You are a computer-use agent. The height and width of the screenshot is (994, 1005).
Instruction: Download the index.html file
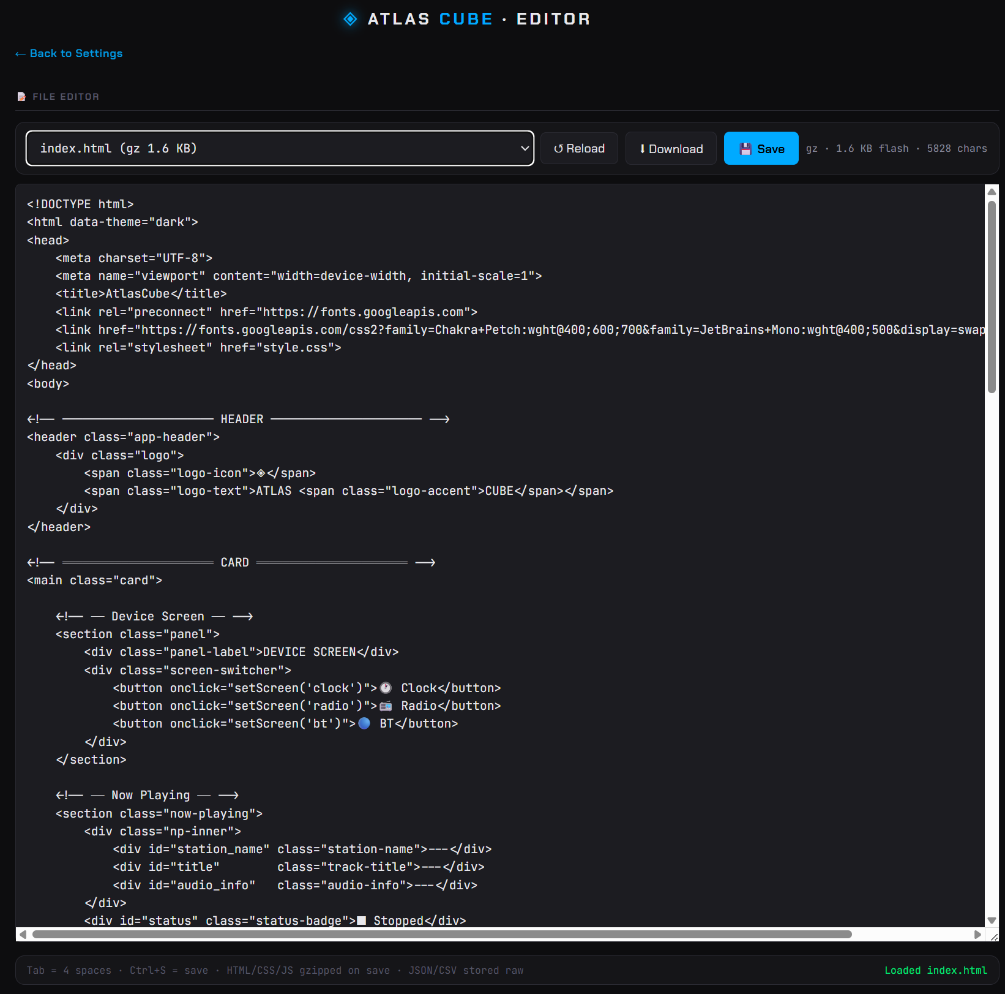(x=671, y=148)
